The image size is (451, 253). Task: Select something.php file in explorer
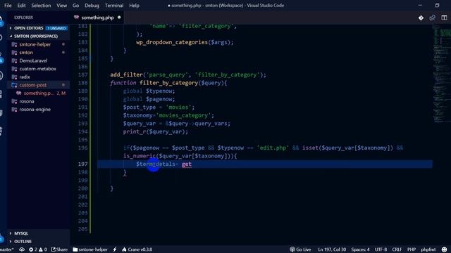[x=39, y=93]
